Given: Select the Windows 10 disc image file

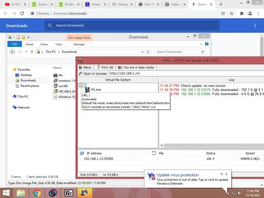Looking at the screenshot, I should pyautogui.click(x=64, y=97).
